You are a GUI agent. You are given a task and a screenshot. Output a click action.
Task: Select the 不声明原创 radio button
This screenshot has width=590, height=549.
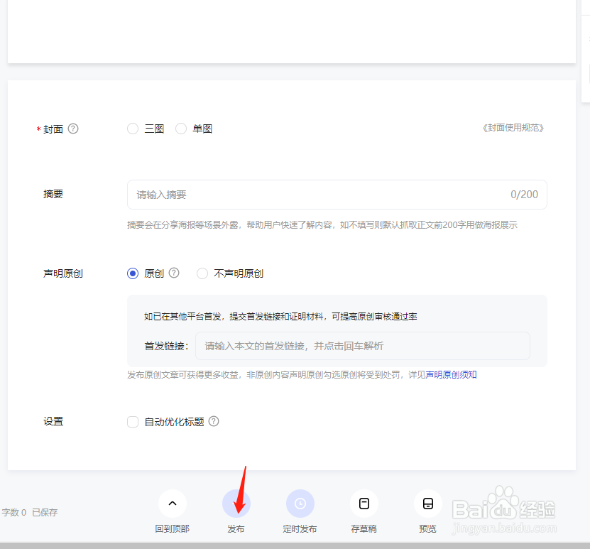(x=202, y=273)
